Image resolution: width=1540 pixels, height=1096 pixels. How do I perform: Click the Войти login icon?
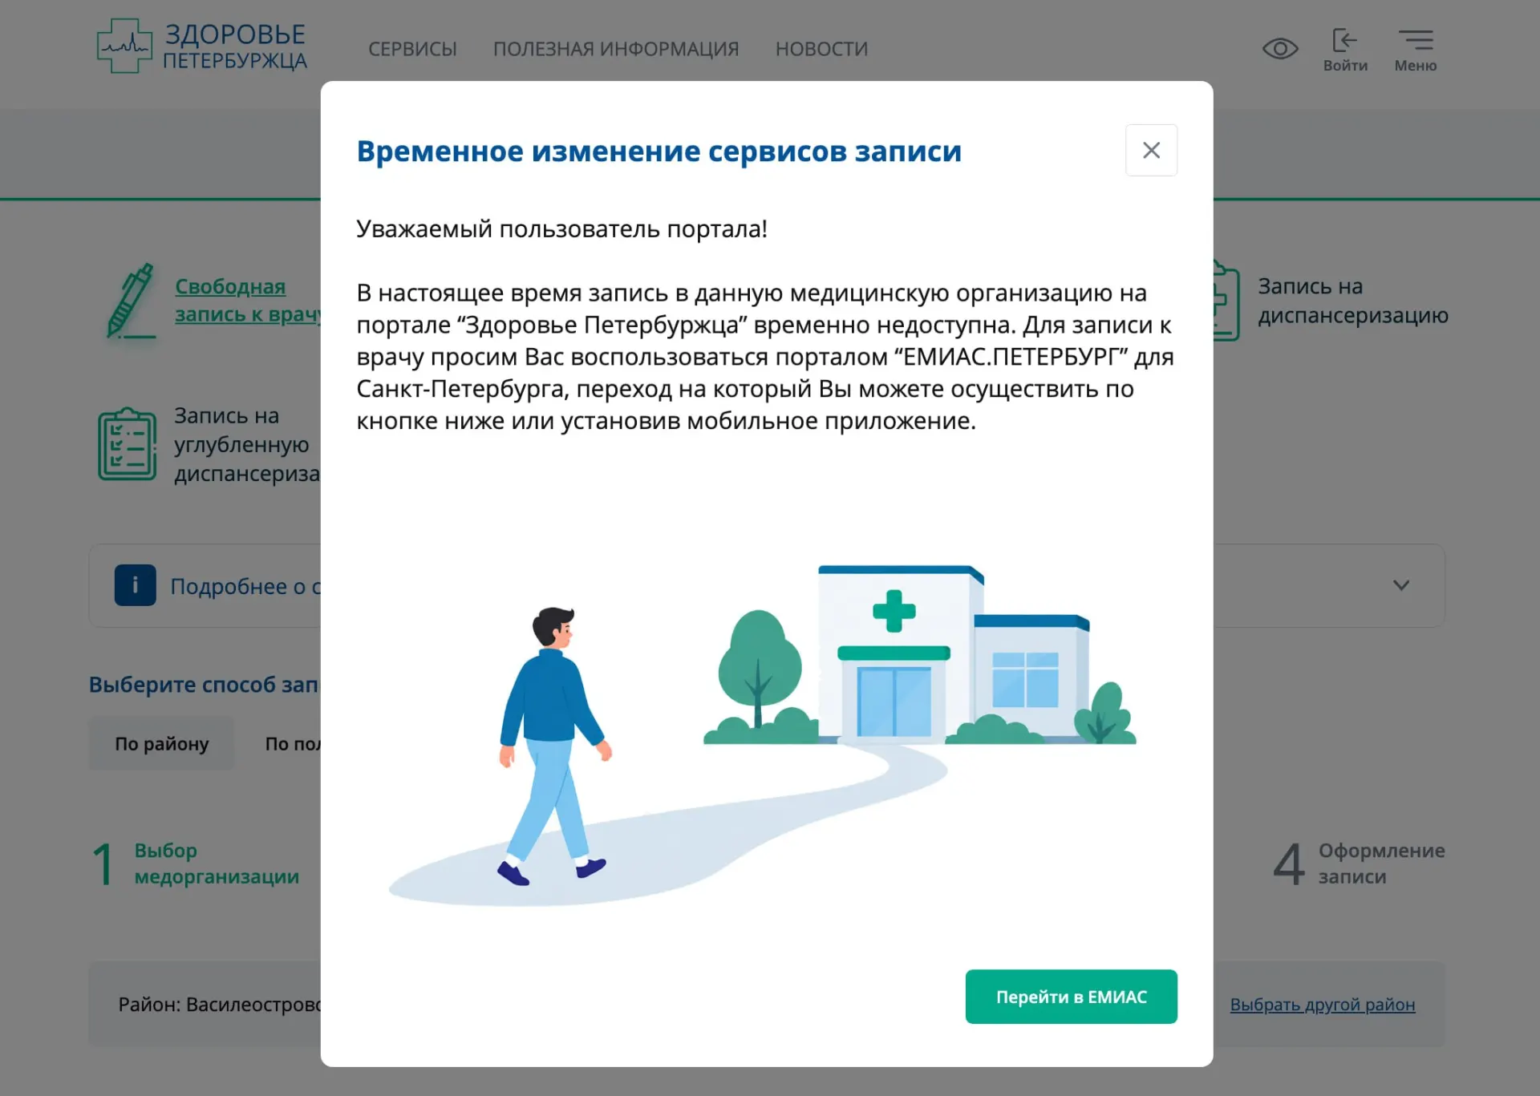coord(1345,50)
